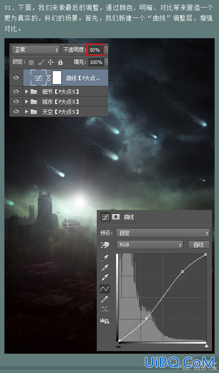The height and width of the screenshot is (373, 219).
Task: Select the black point eyedropper
Action: (105, 258)
